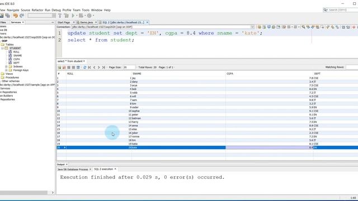Click the Delete Selected Record icon
Image resolution: width=358 pixels, height=201 pixels.
click(x=64, y=68)
